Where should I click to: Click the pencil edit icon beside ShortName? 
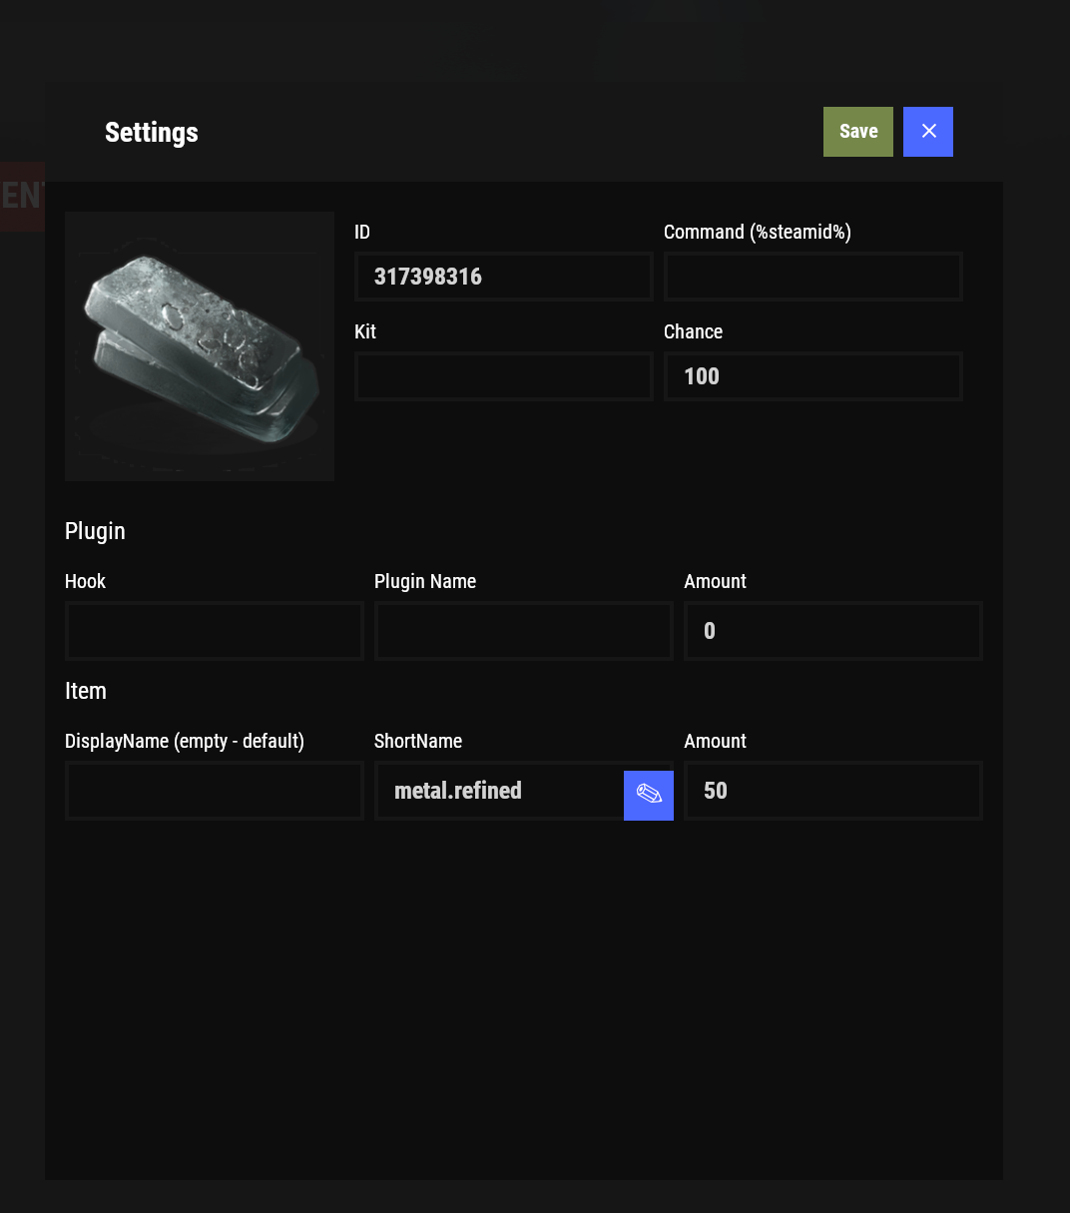coord(649,795)
